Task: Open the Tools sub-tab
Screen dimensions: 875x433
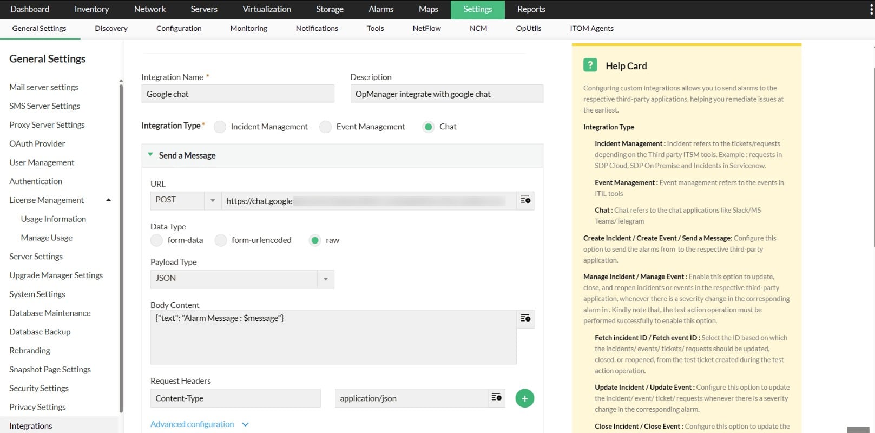Action: [x=375, y=28]
